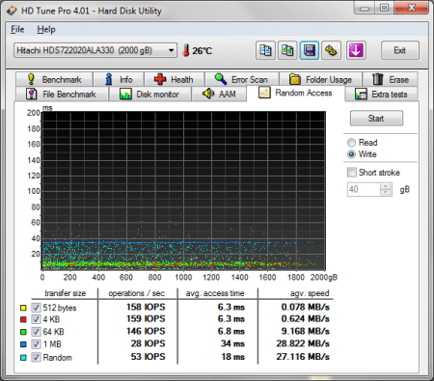Open the Help menu
This screenshot has width=434, height=381.
[46, 29]
